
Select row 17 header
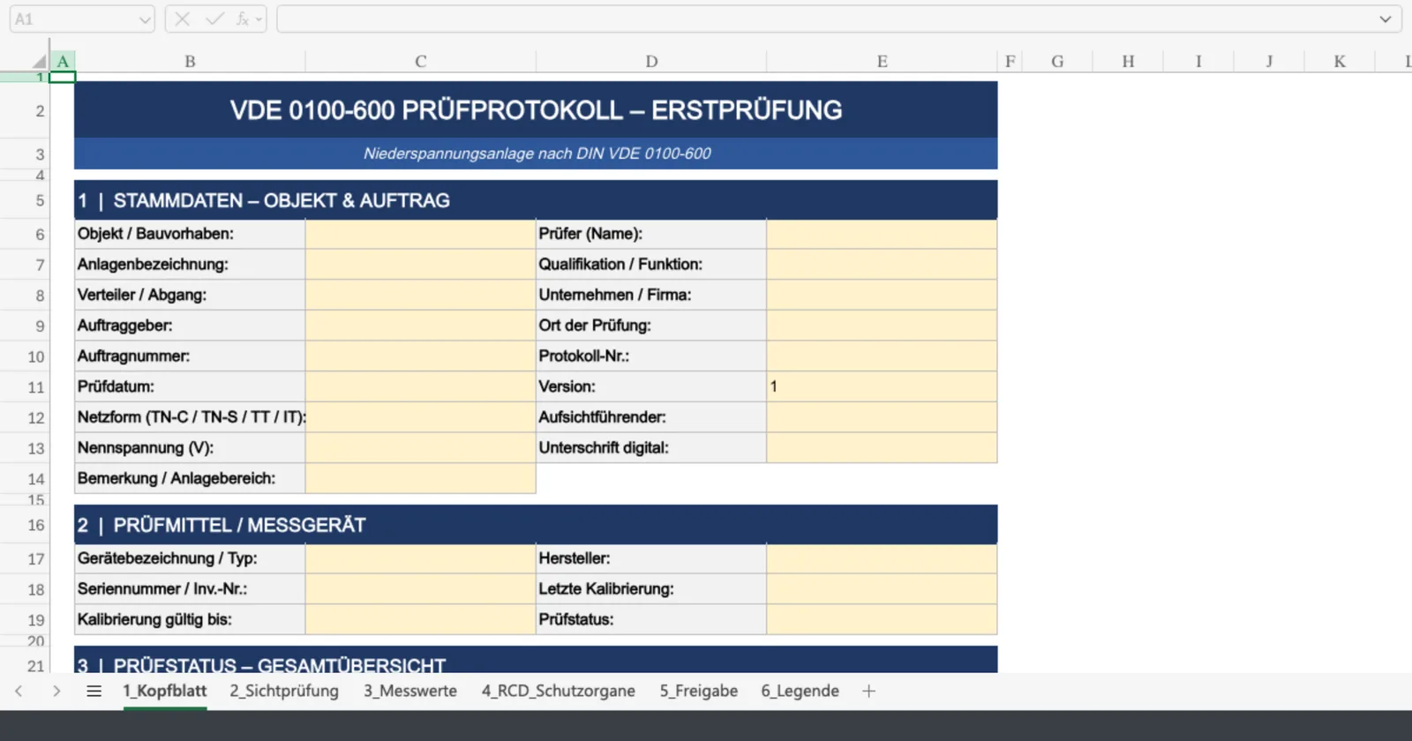click(25, 559)
